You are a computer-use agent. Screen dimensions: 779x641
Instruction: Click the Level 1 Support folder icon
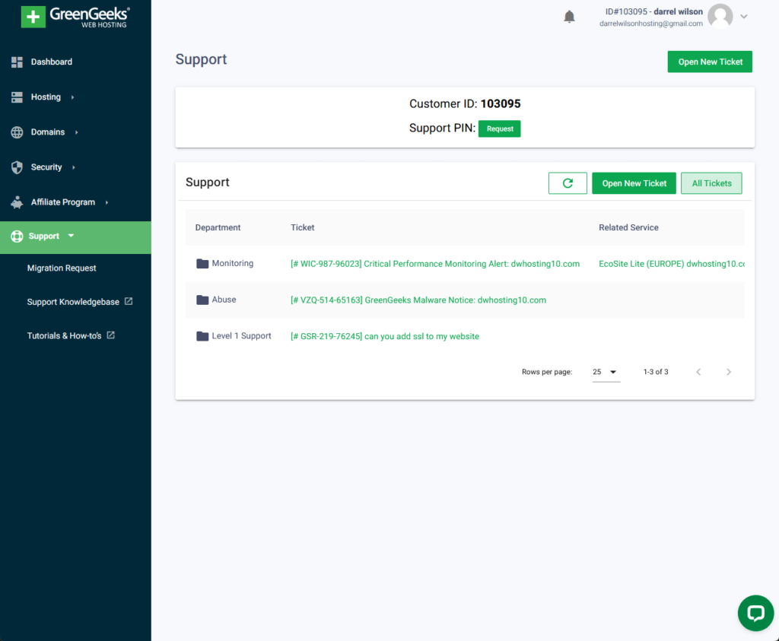tap(202, 336)
